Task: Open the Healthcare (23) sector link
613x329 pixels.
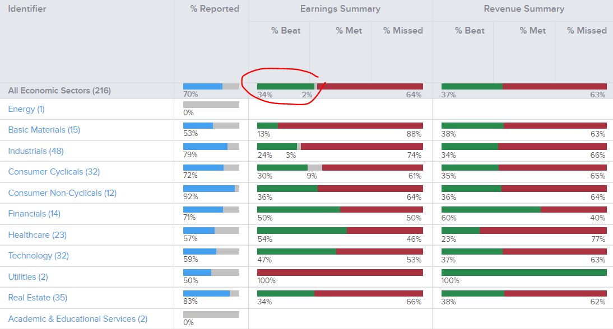Action: tap(37, 235)
